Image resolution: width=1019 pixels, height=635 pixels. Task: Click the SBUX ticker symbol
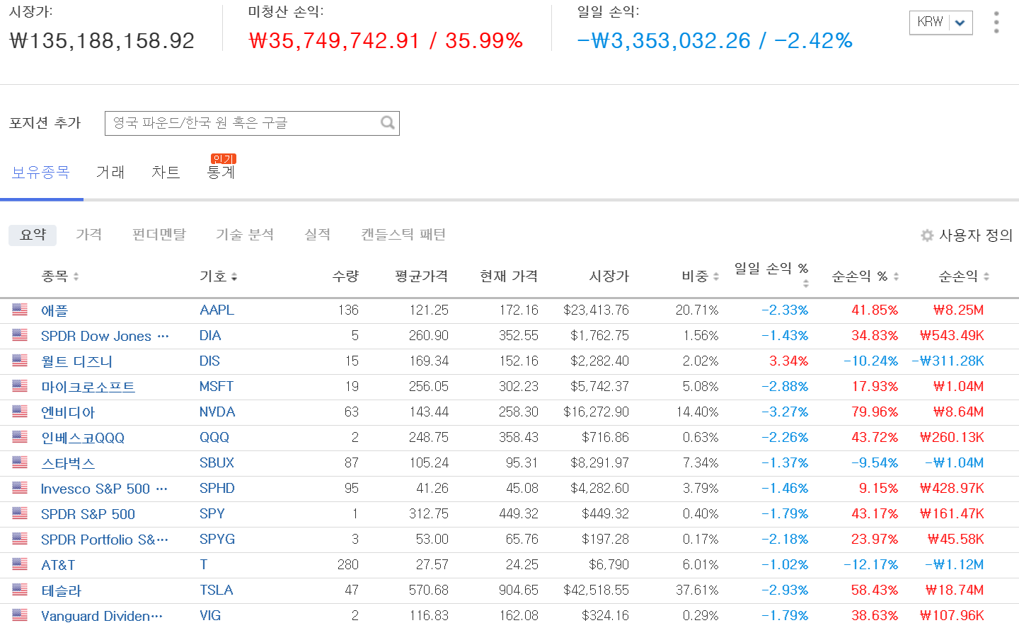coord(217,462)
